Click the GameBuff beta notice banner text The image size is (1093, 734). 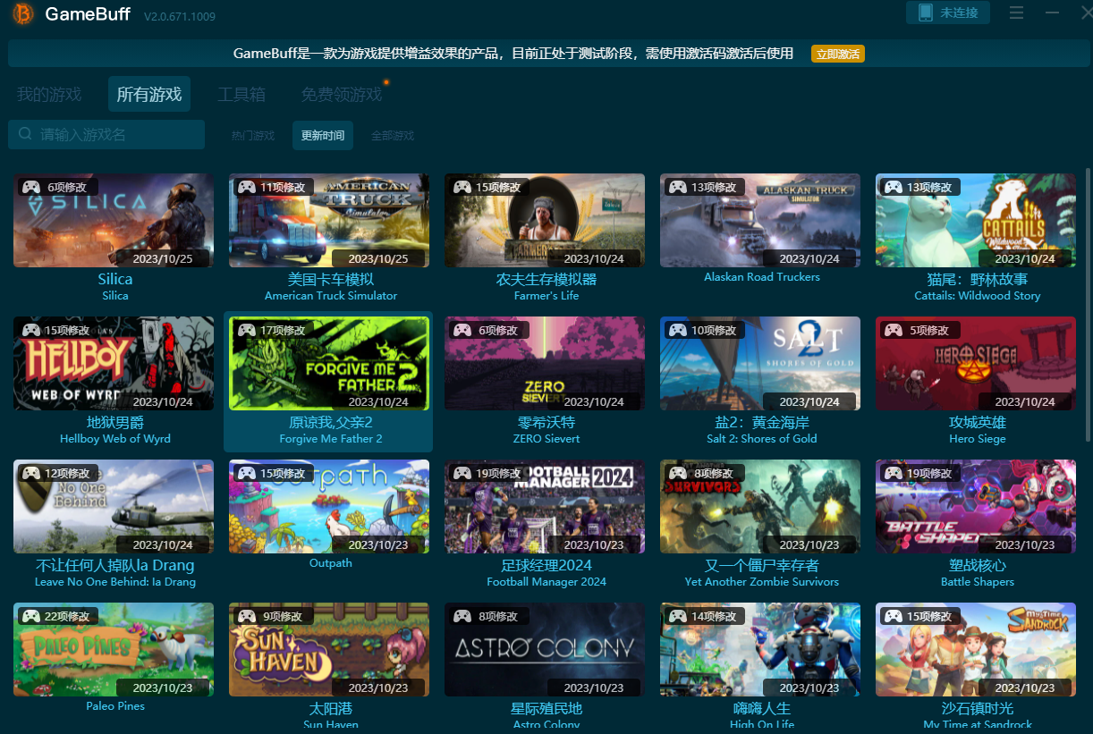point(513,54)
